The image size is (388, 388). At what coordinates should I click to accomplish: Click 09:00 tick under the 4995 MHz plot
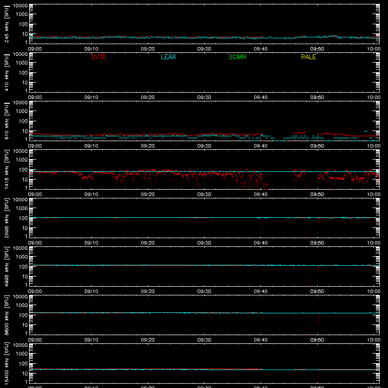(x=34, y=291)
